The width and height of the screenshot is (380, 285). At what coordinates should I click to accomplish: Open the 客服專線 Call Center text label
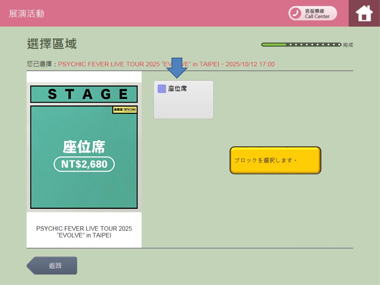pyautogui.click(x=317, y=14)
